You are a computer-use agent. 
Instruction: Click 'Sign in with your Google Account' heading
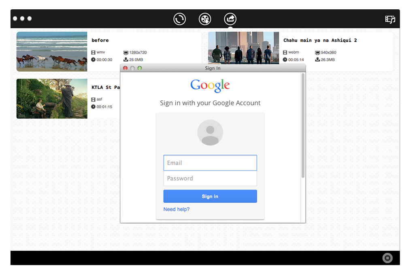[210, 103]
